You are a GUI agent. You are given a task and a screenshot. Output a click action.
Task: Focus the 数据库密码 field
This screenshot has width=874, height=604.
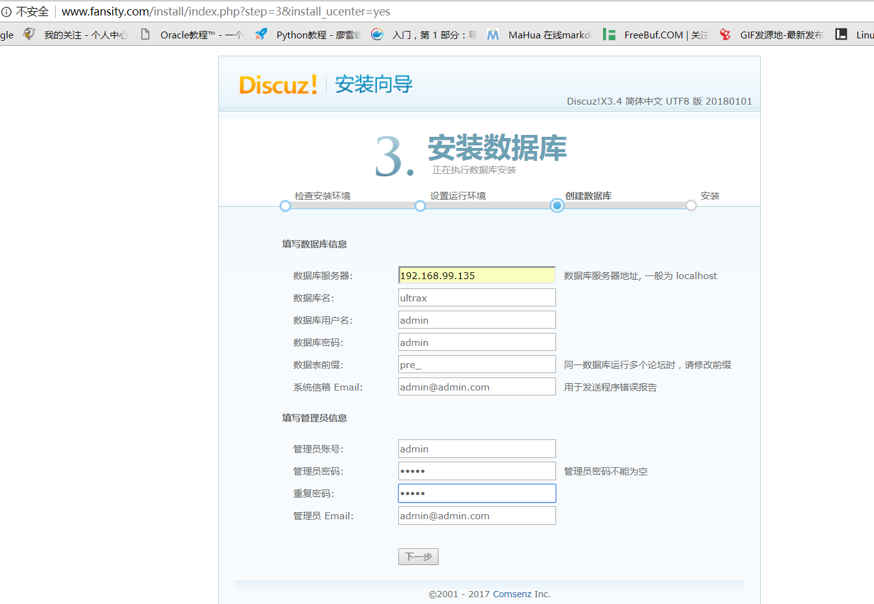coord(477,342)
